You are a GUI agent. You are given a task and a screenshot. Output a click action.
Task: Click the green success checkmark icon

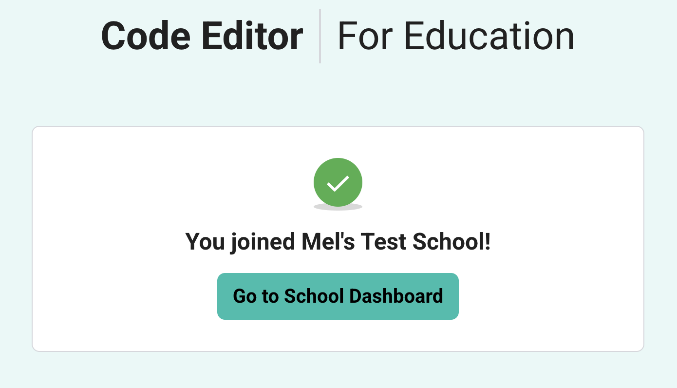[x=338, y=182]
